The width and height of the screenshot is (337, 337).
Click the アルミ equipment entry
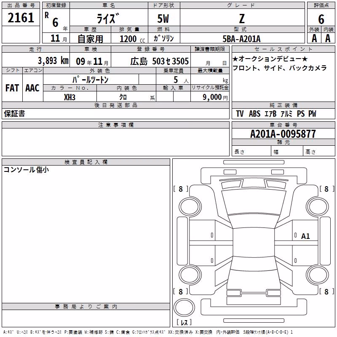[286, 113]
